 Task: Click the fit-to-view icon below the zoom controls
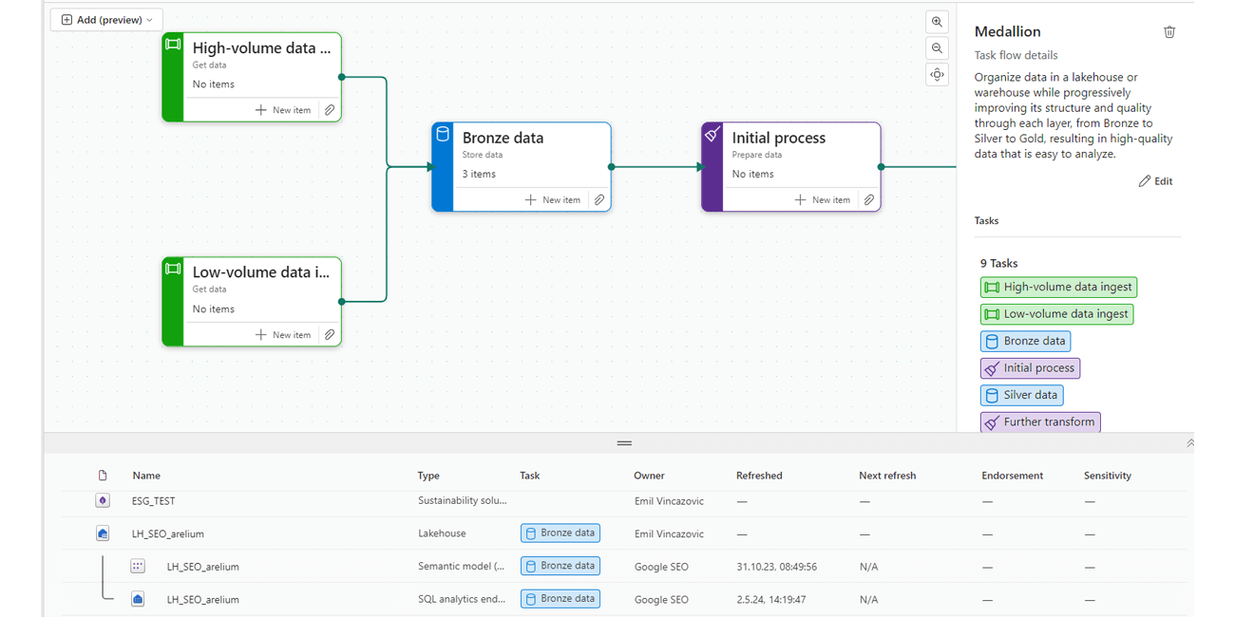click(x=937, y=74)
